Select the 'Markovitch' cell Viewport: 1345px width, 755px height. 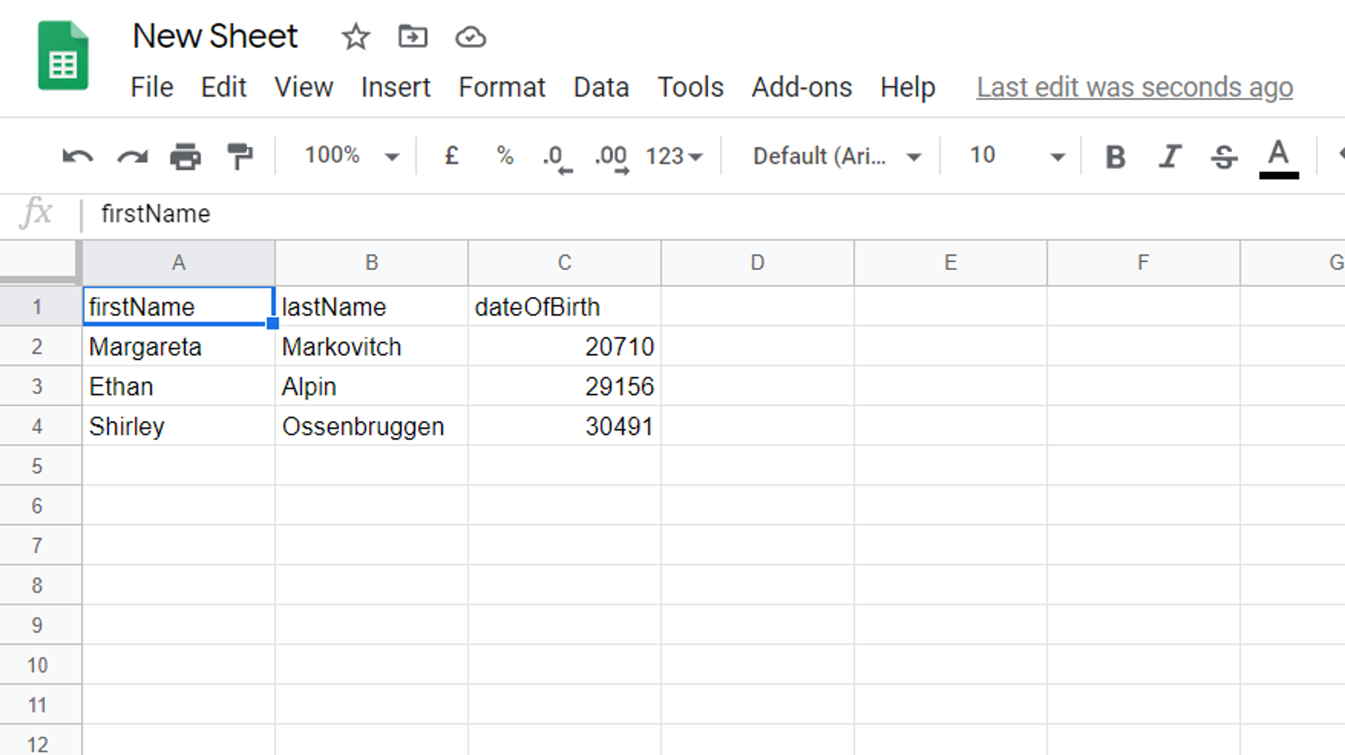click(x=371, y=346)
